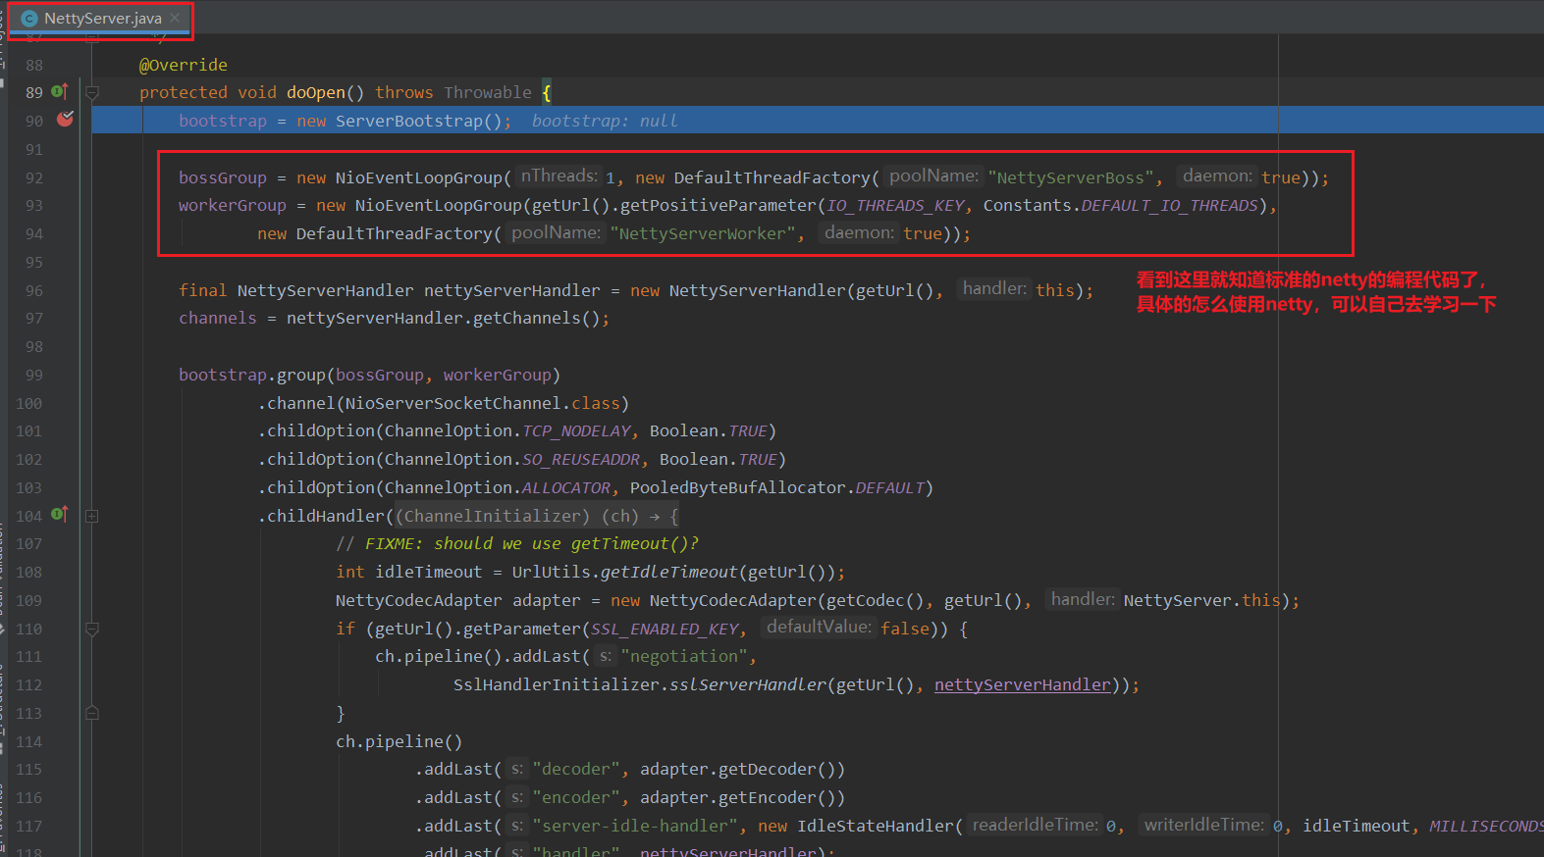The width and height of the screenshot is (1544, 857).
Task: Toggle the breakpoint on line 90
Action: click(65, 120)
